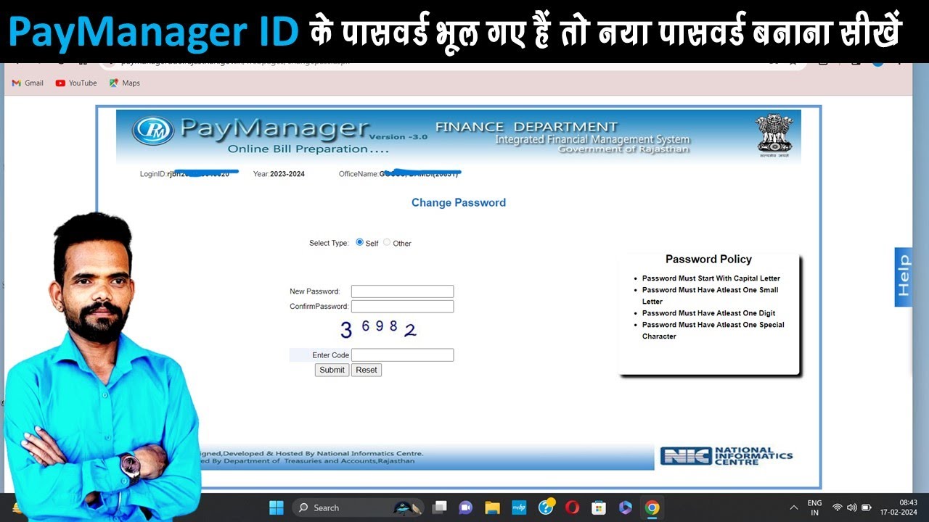Open the Help side tab
The height and width of the screenshot is (522, 929).
[x=904, y=277]
